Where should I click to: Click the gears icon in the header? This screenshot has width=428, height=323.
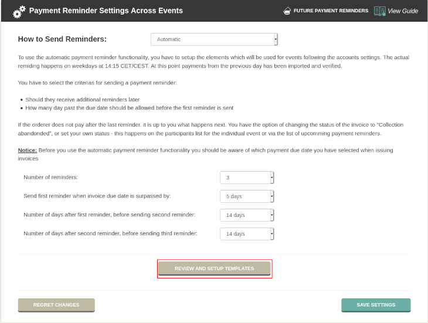[x=19, y=11]
